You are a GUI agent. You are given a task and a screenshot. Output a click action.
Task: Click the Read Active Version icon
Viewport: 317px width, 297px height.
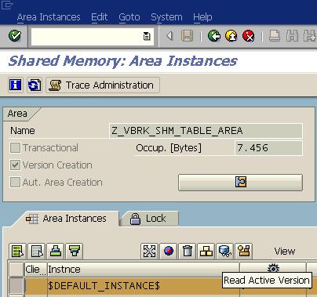[x=244, y=252]
